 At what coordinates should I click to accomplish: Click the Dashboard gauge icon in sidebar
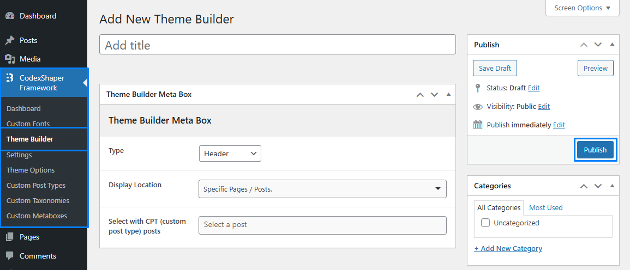coord(10,16)
